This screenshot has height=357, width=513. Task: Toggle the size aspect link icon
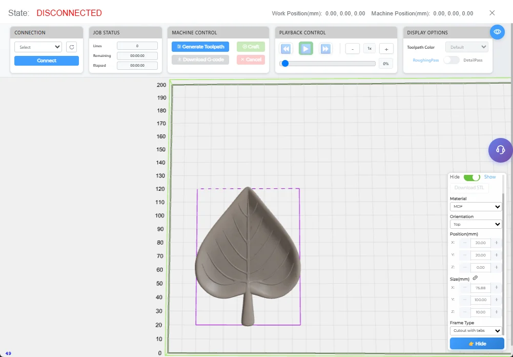click(476, 277)
